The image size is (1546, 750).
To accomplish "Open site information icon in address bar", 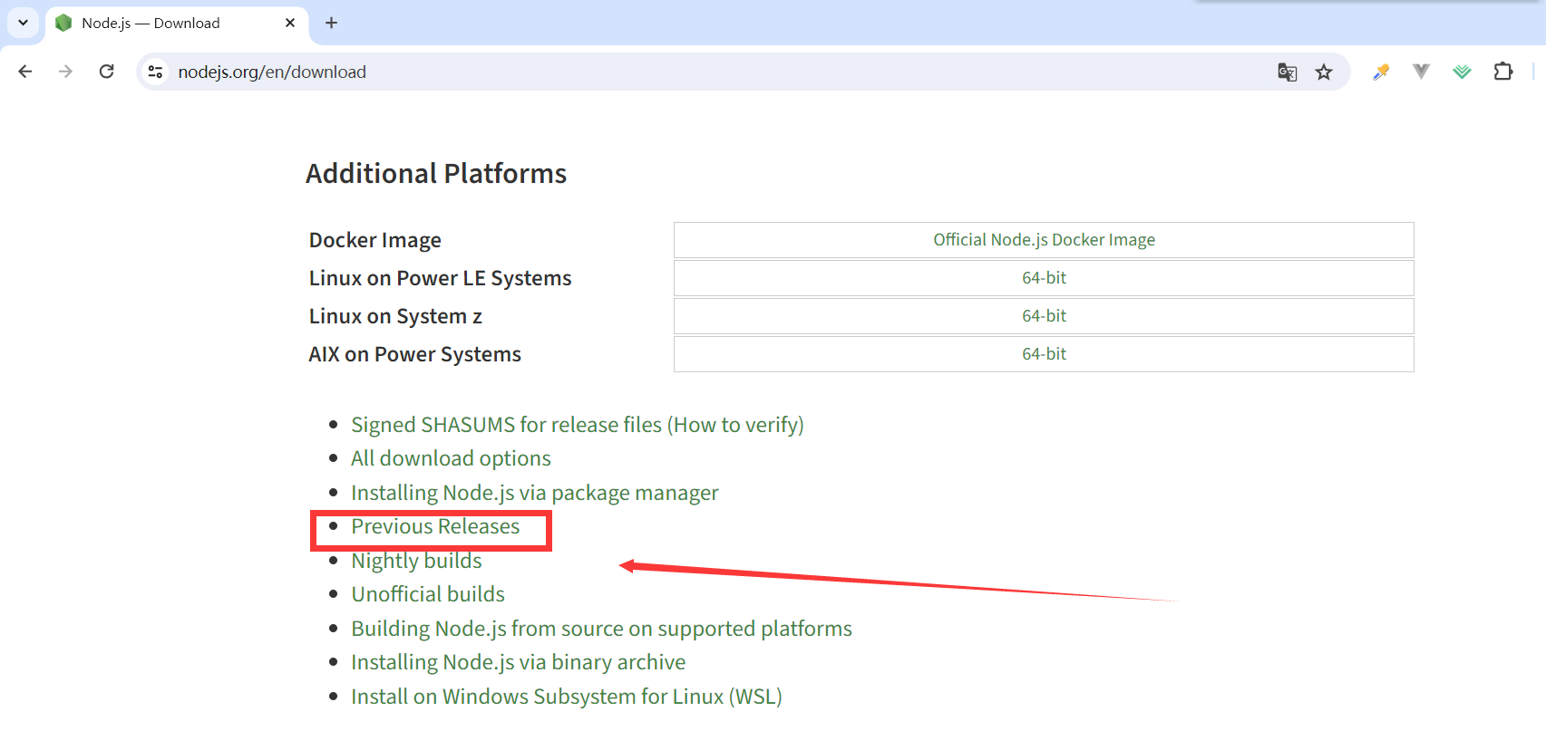I will coord(156,72).
